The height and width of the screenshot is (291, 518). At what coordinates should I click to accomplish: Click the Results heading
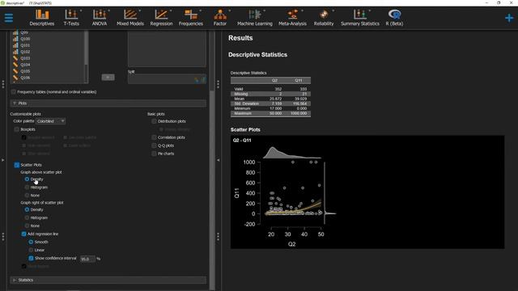(x=240, y=38)
